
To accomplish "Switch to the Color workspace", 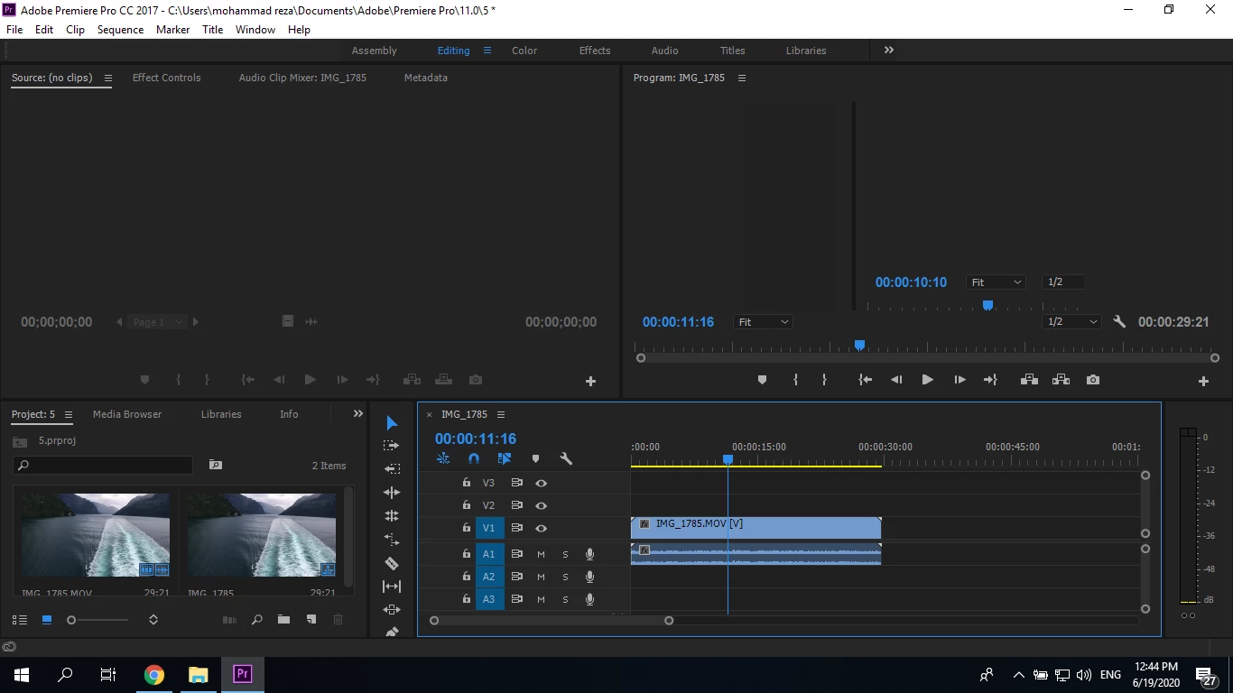I will point(524,51).
